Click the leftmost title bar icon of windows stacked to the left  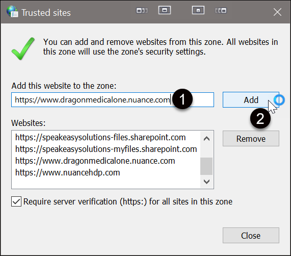(x=142, y=11)
